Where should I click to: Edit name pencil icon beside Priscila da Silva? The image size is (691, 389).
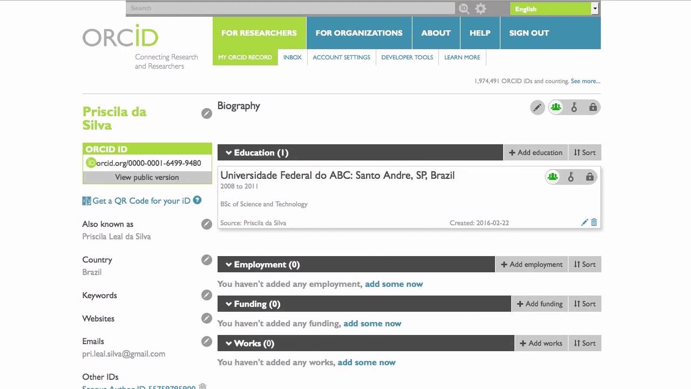207,113
